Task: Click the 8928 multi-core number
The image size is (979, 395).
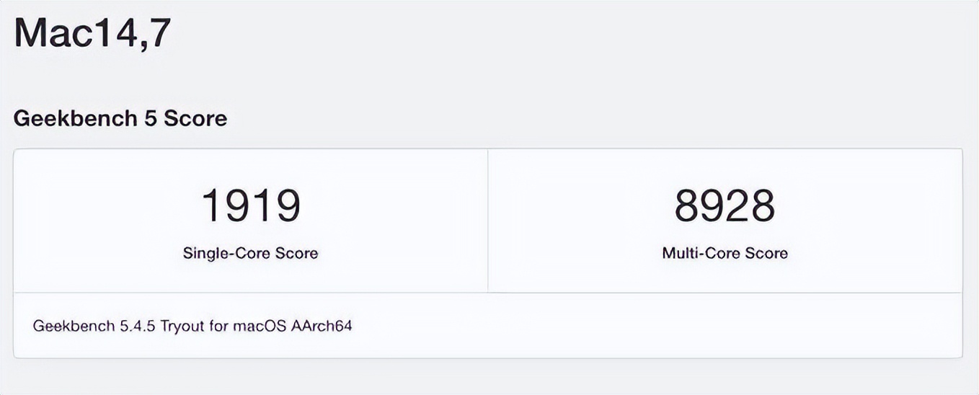Action: point(725,205)
